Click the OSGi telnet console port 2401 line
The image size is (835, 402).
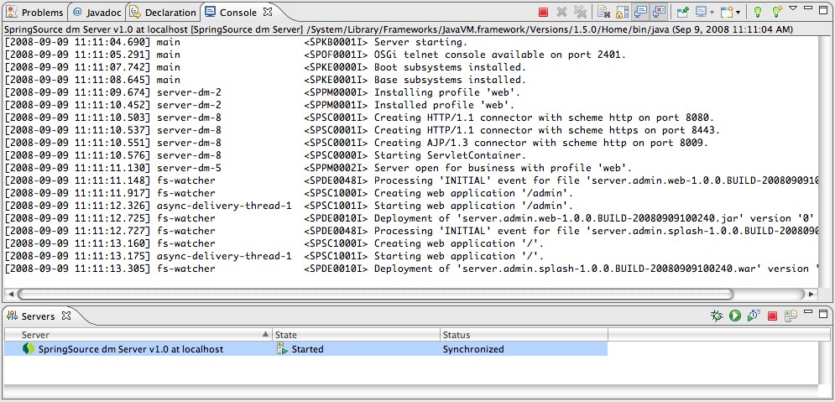pos(316,55)
